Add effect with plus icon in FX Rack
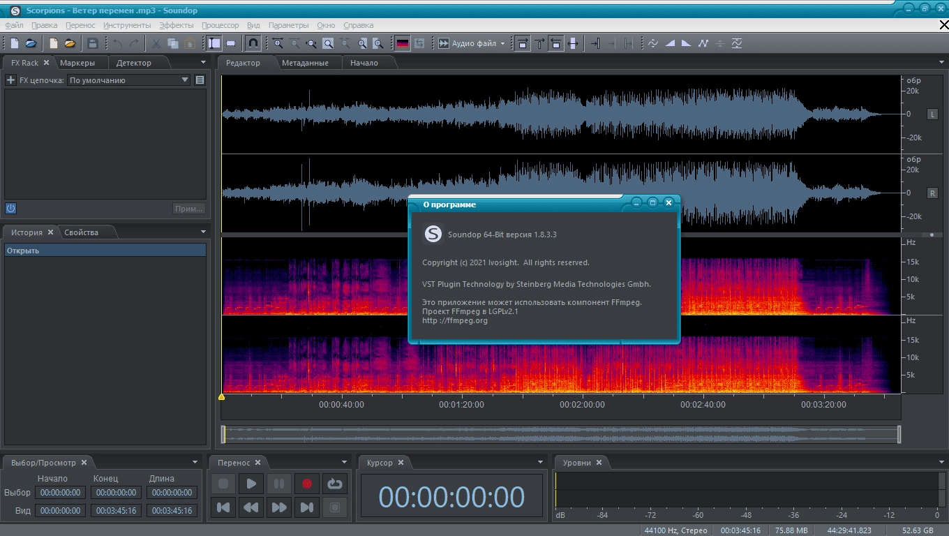Image resolution: width=949 pixels, height=536 pixels. [10, 80]
